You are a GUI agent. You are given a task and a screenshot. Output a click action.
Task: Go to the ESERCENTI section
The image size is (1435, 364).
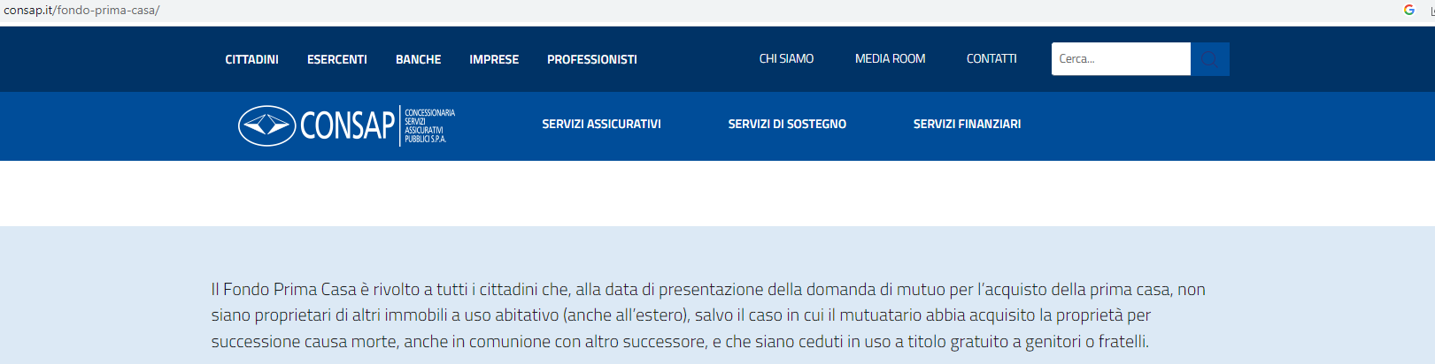pos(336,59)
